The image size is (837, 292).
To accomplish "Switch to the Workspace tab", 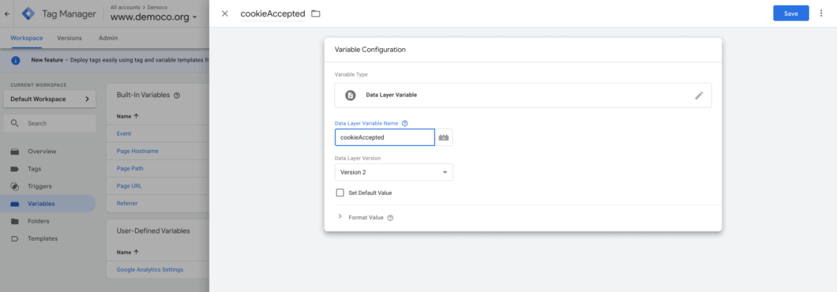I will (27, 38).
